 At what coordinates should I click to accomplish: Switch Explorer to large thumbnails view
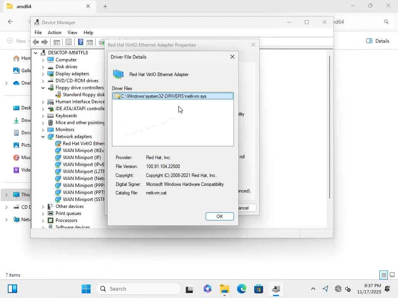coord(392,275)
